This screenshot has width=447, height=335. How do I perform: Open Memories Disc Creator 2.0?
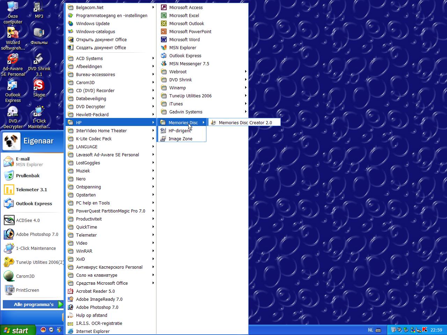click(x=244, y=122)
